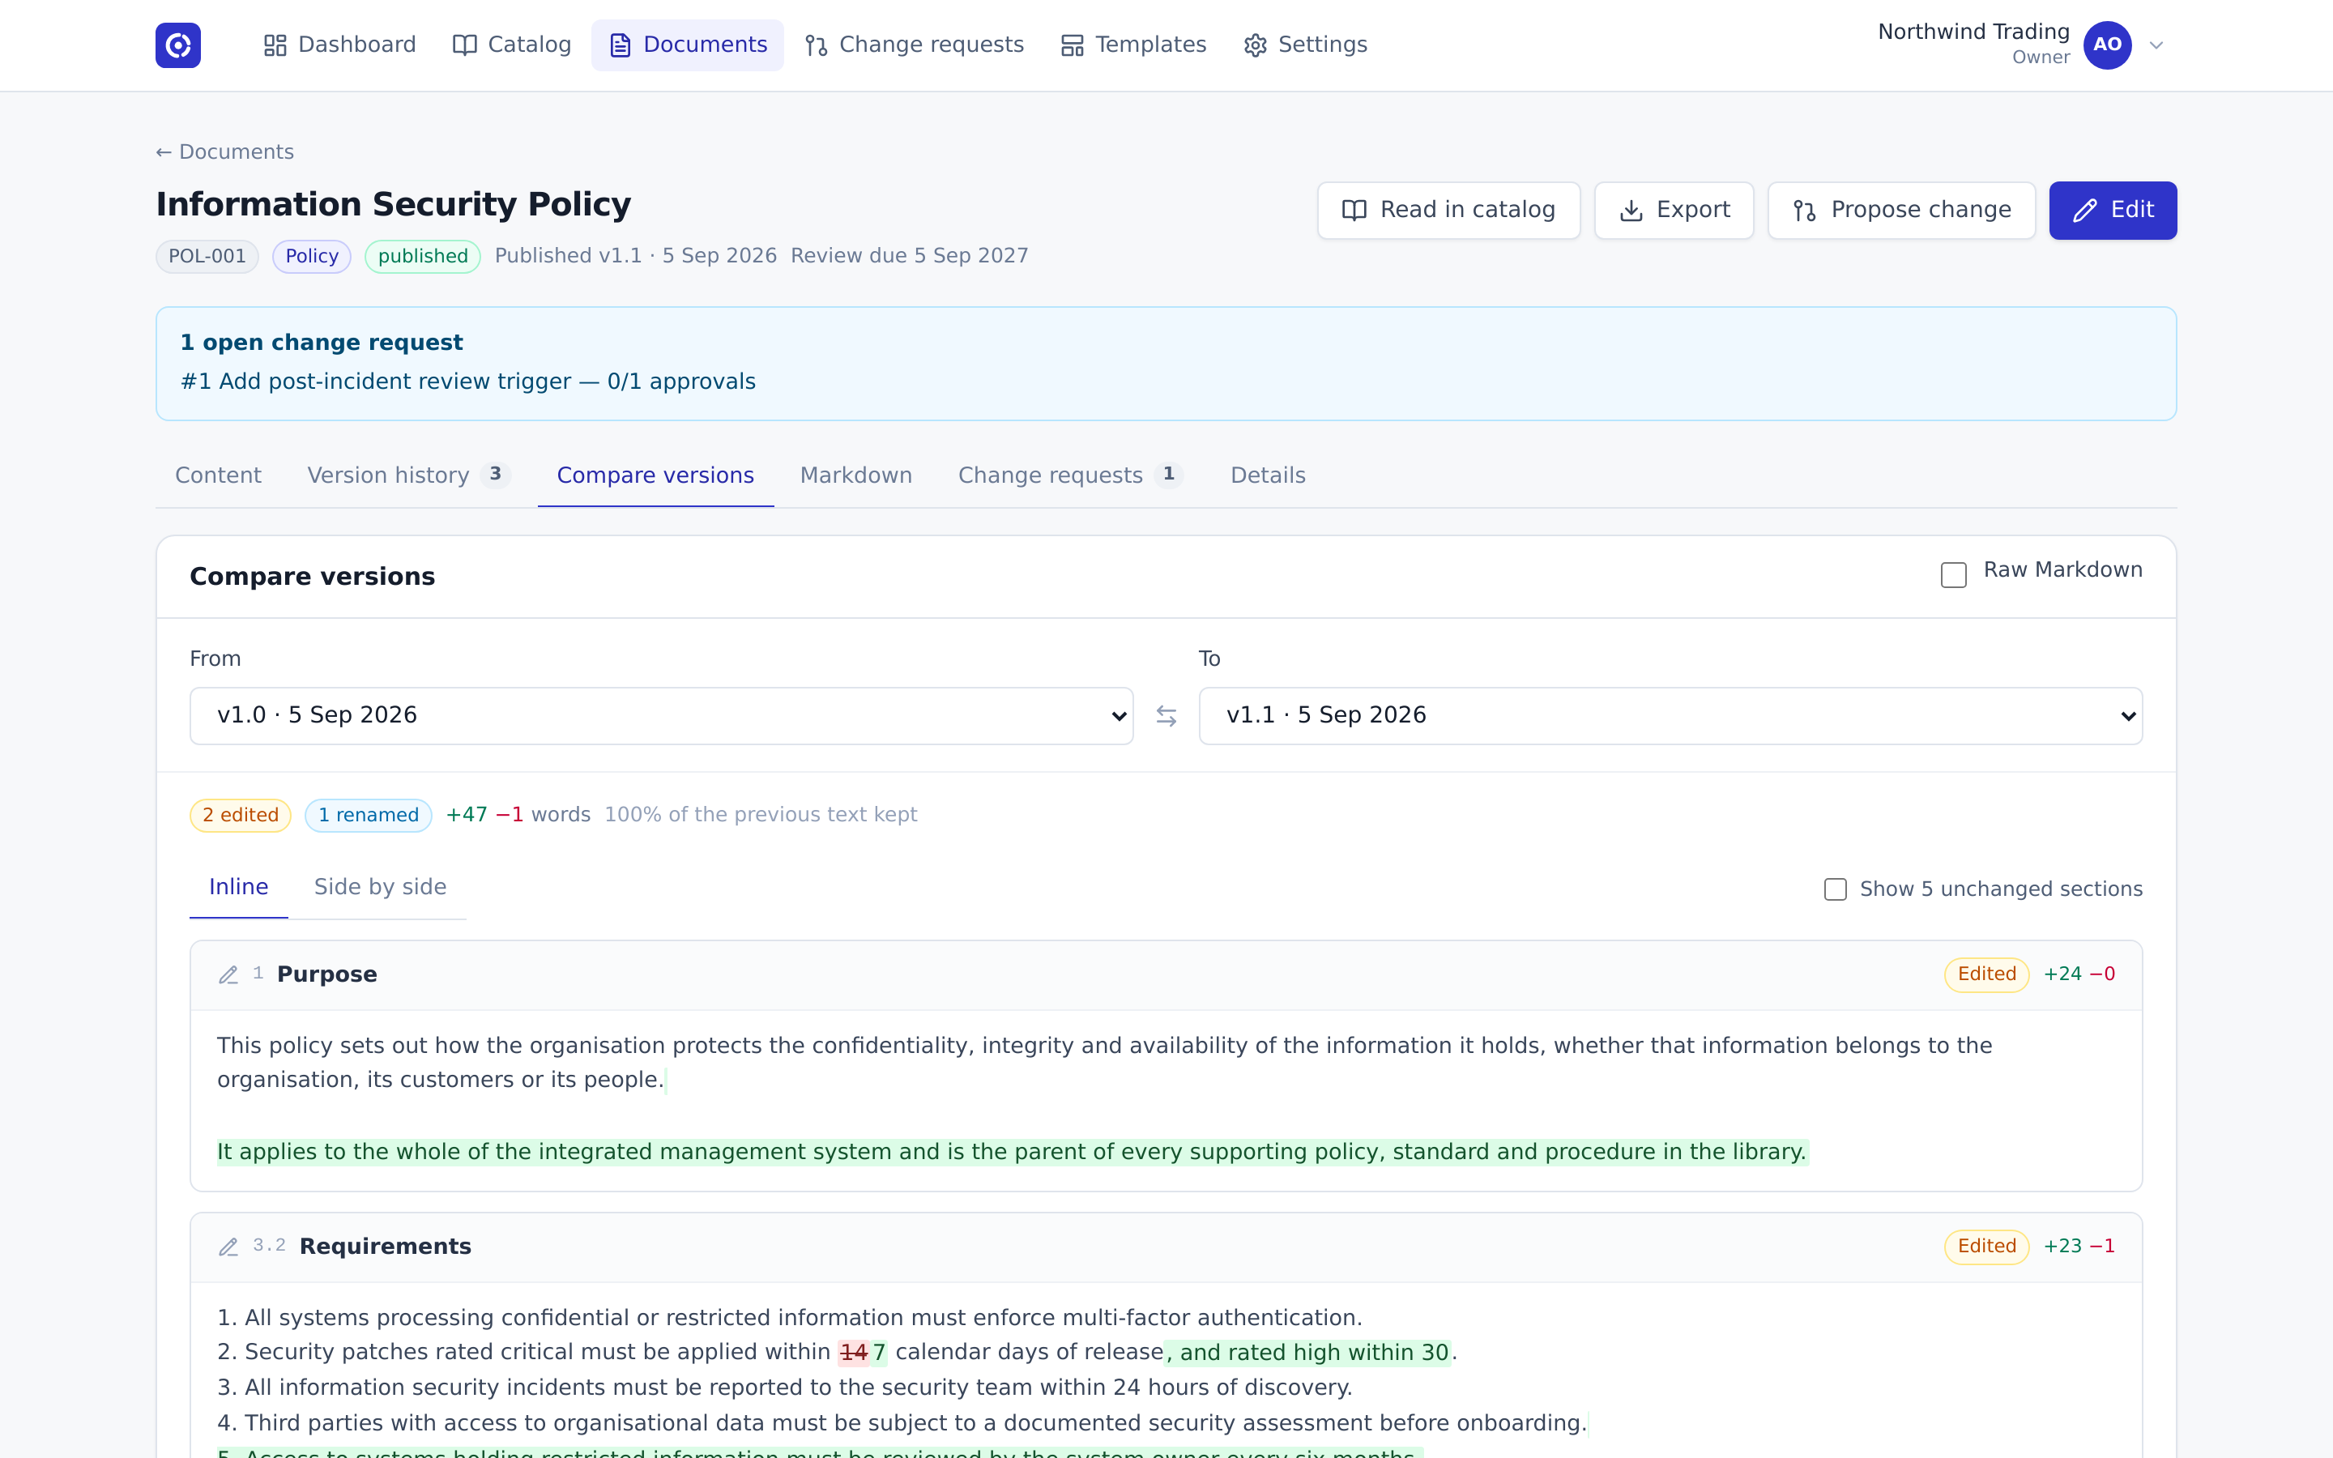Click the Edited badge in Requirements section
Image resolution: width=2333 pixels, height=1458 pixels.
[1986, 1247]
